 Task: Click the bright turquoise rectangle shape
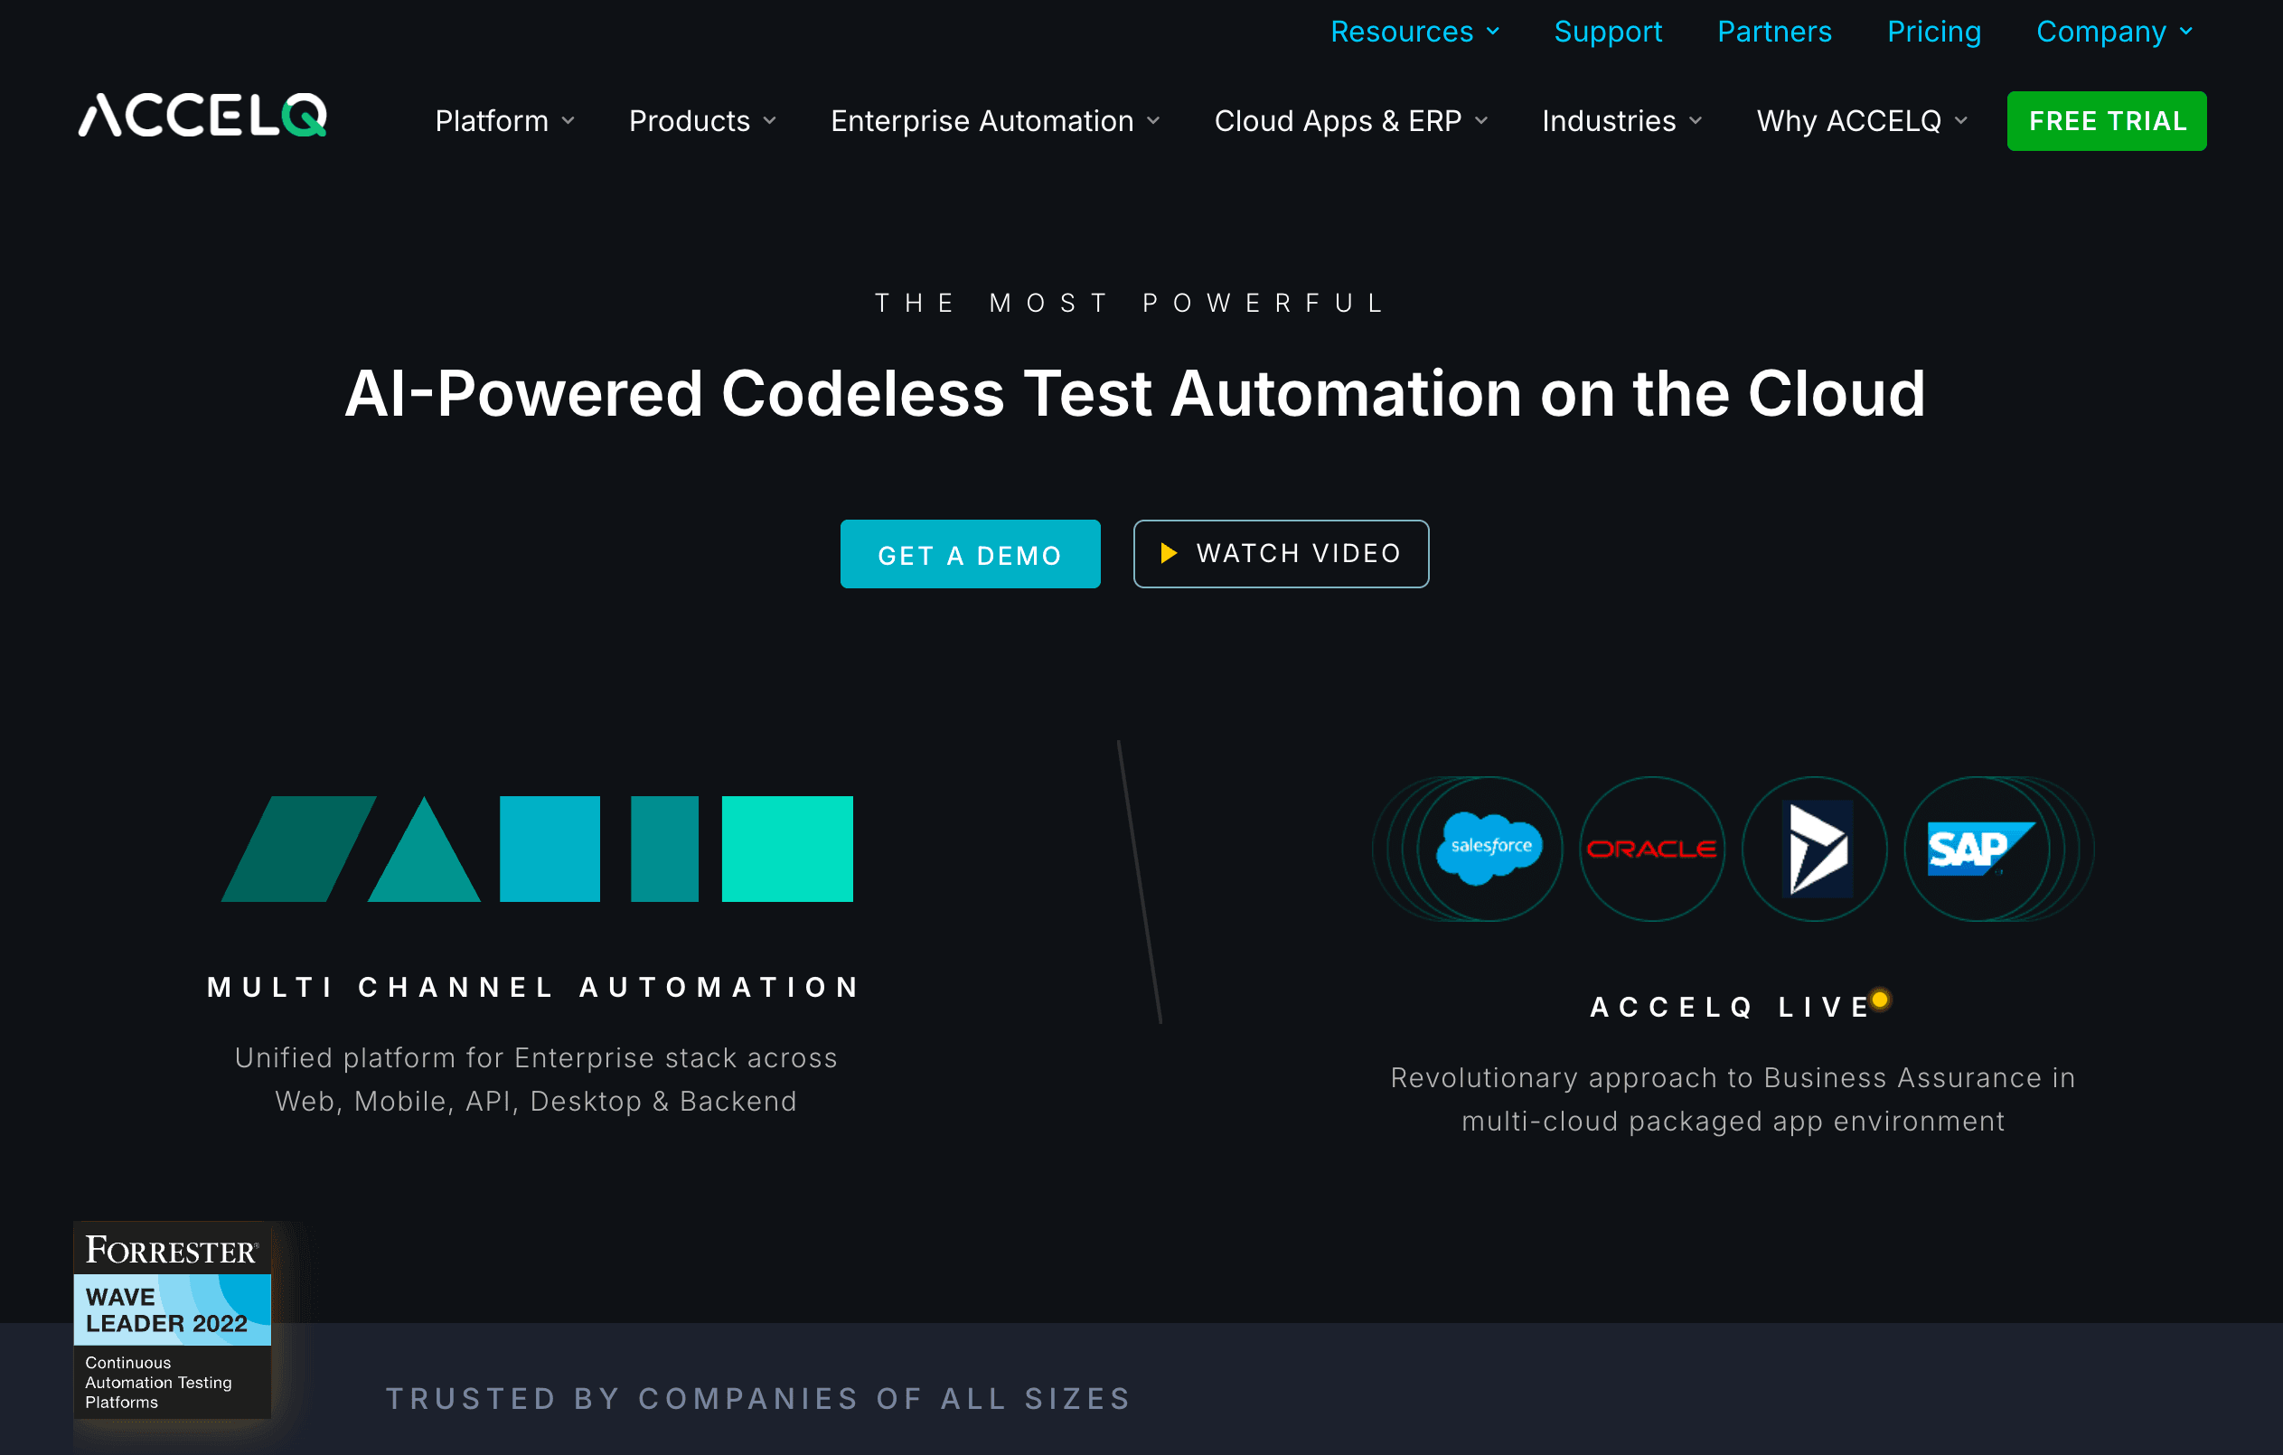tap(787, 849)
